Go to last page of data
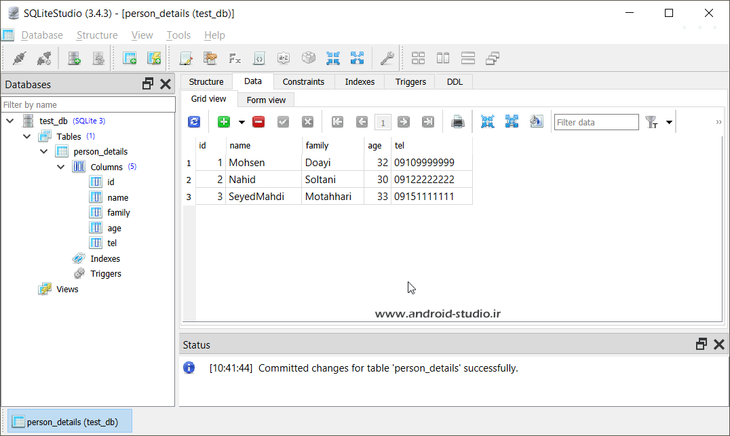This screenshot has width=730, height=436. coord(428,122)
